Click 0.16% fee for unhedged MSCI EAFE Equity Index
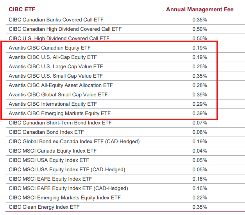 coord(200,179)
